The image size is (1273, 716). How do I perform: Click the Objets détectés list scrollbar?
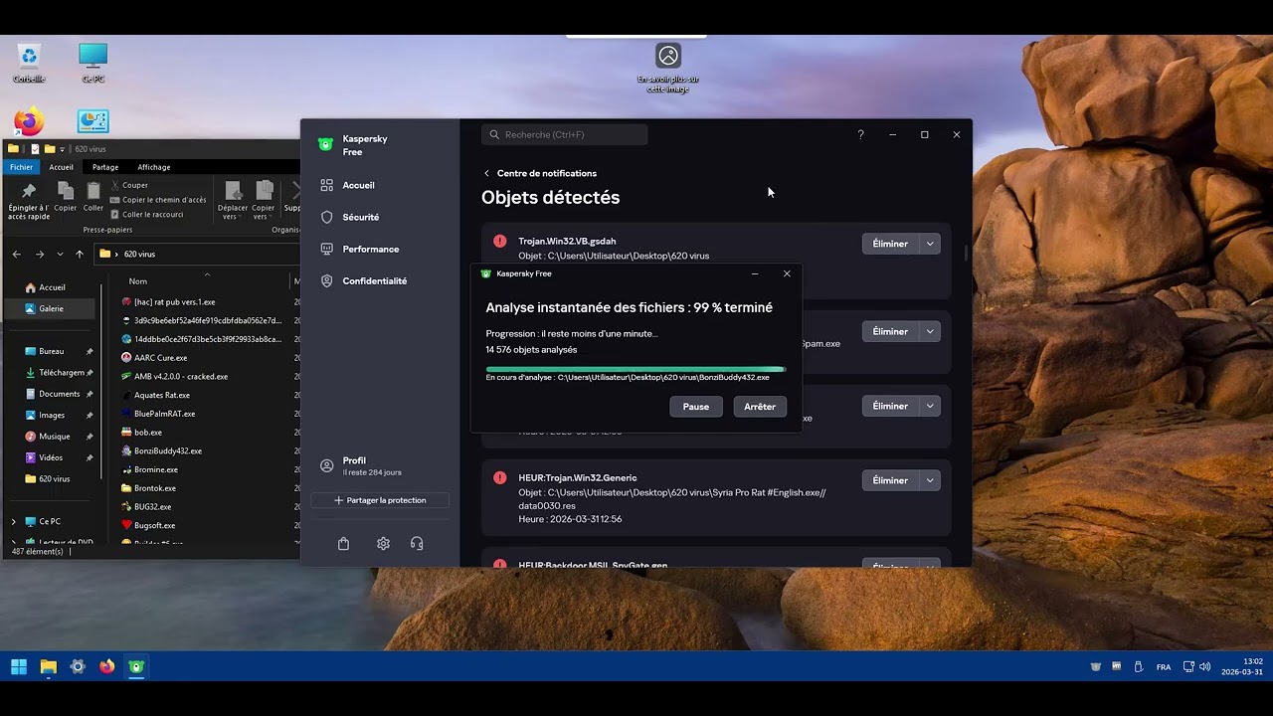tap(966, 252)
